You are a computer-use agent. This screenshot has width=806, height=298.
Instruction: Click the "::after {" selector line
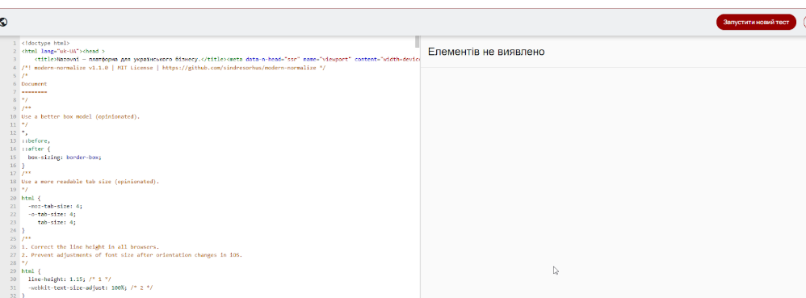pyautogui.click(x=36, y=149)
